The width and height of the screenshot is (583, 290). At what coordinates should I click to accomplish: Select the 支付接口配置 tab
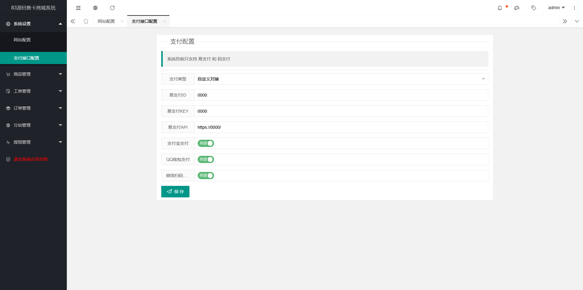[145, 21]
